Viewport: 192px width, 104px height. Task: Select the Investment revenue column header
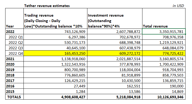pyautogui.click(x=115, y=18)
